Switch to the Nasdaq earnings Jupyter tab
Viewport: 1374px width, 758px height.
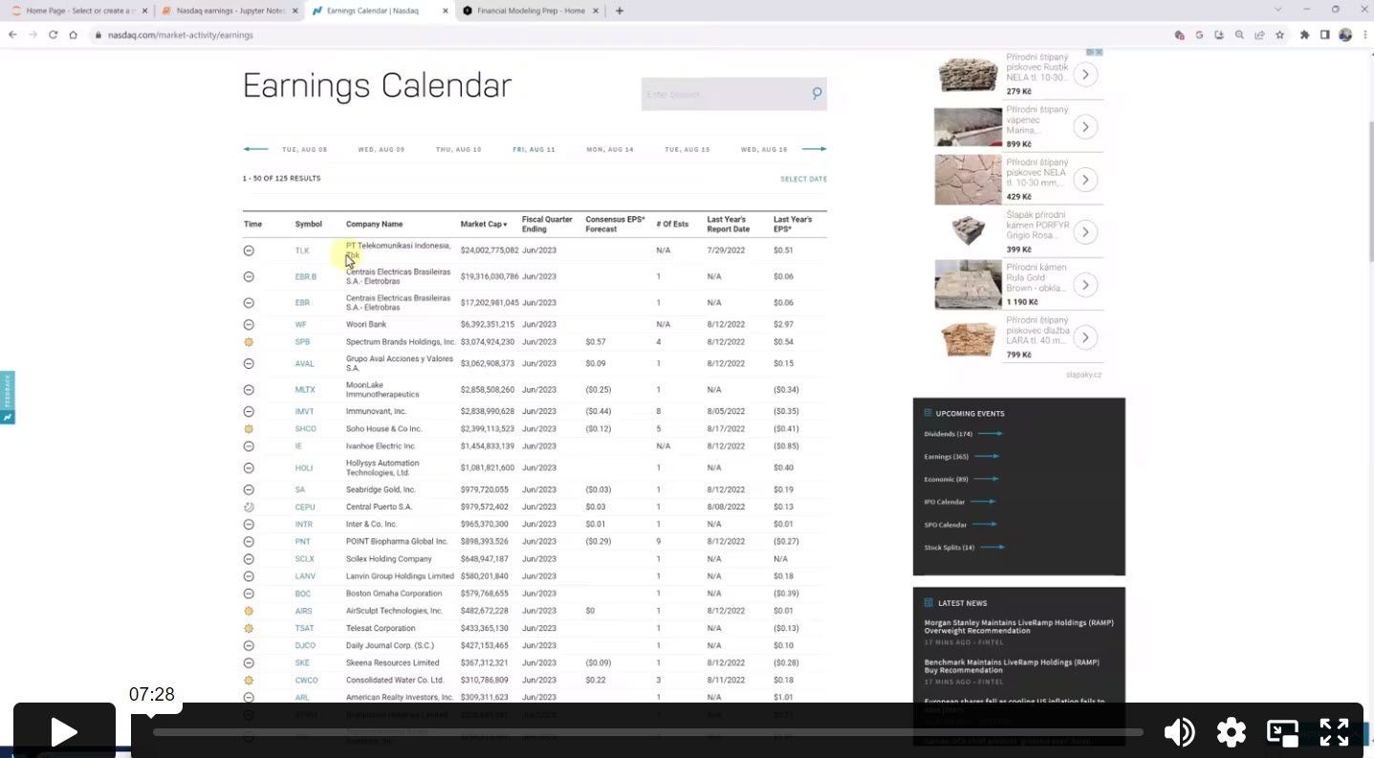[x=229, y=11]
